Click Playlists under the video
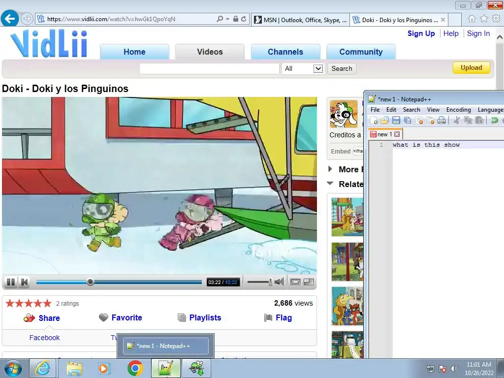Image resolution: width=504 pixels, height=378 pixels. 199,317
